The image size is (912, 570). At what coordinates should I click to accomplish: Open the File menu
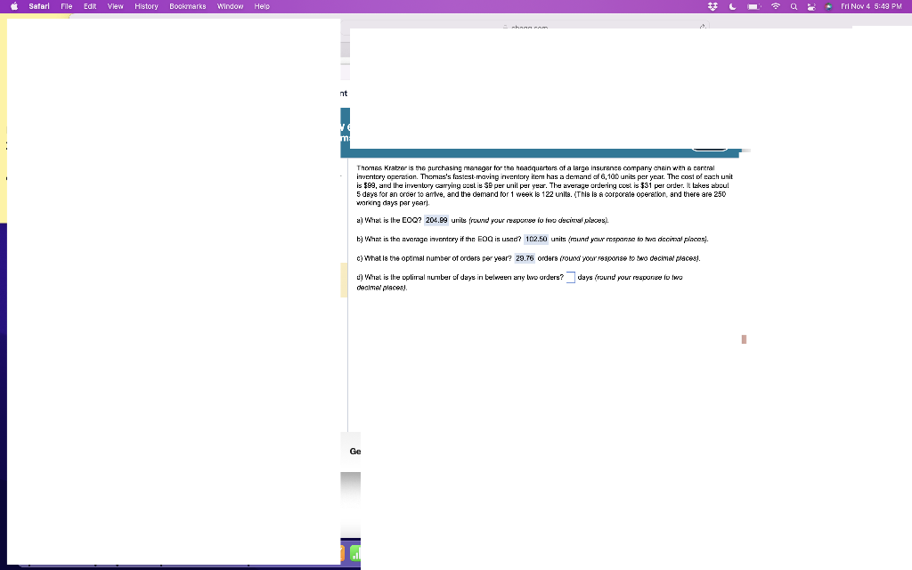coord(67,6)
